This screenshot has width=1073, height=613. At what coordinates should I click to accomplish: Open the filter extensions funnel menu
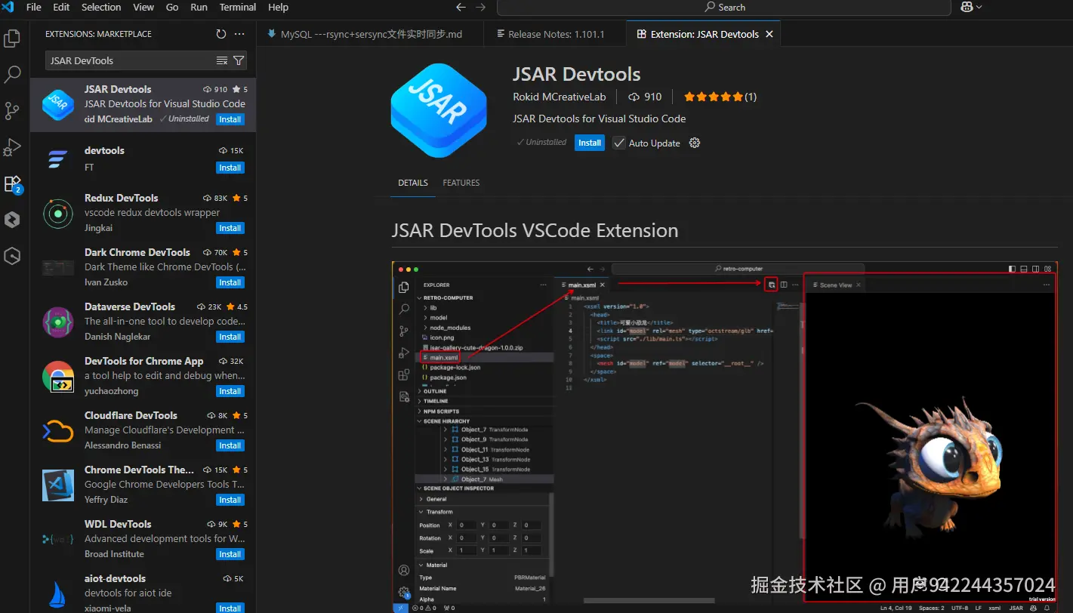pos(239,60)
